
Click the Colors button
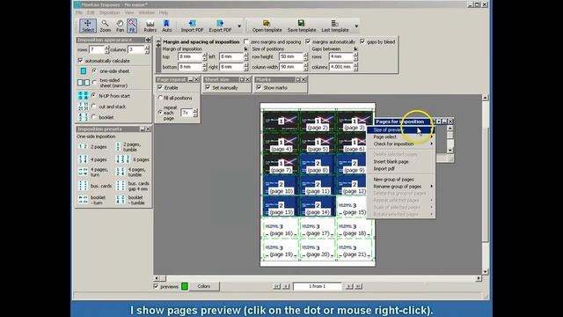point(204,286)
